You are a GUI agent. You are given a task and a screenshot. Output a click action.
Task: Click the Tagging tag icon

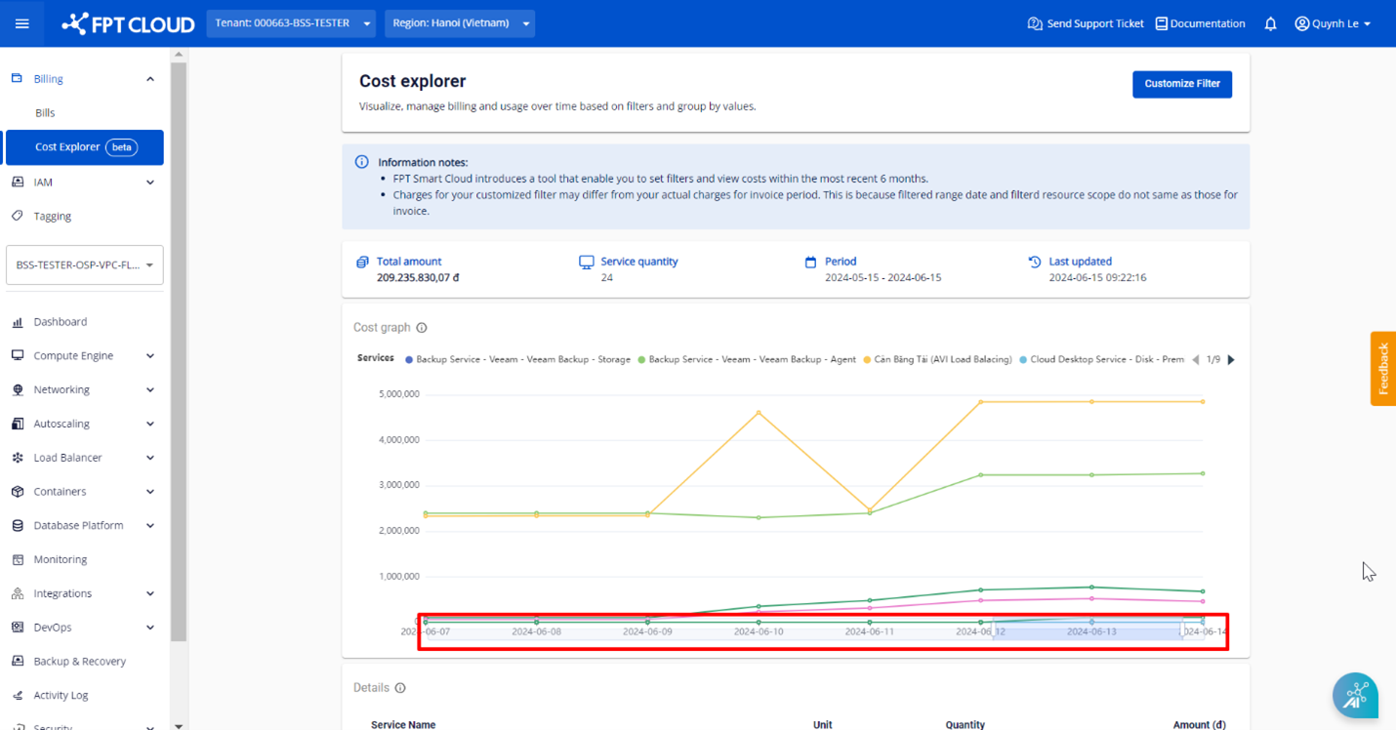point(17,216)
